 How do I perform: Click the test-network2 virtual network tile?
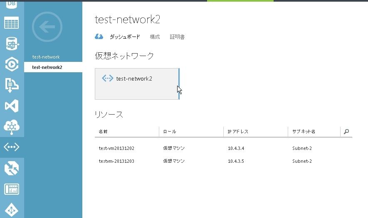137,84
